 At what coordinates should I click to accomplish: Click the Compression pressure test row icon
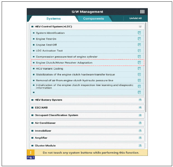[x=139, y=57]
